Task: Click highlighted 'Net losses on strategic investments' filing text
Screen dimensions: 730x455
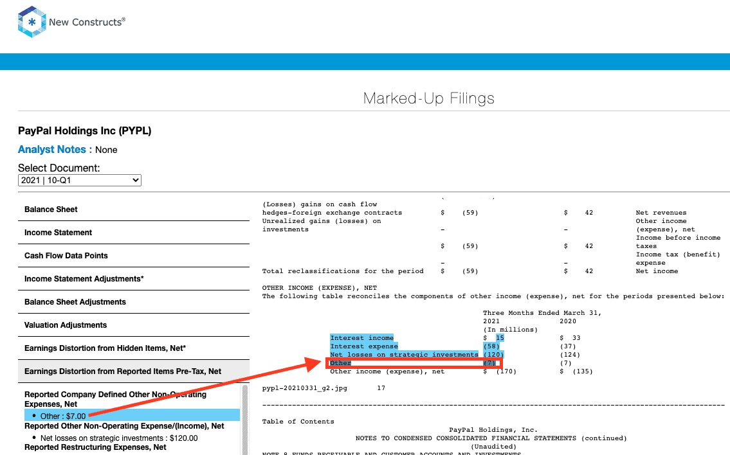Action: coord(404,355)
